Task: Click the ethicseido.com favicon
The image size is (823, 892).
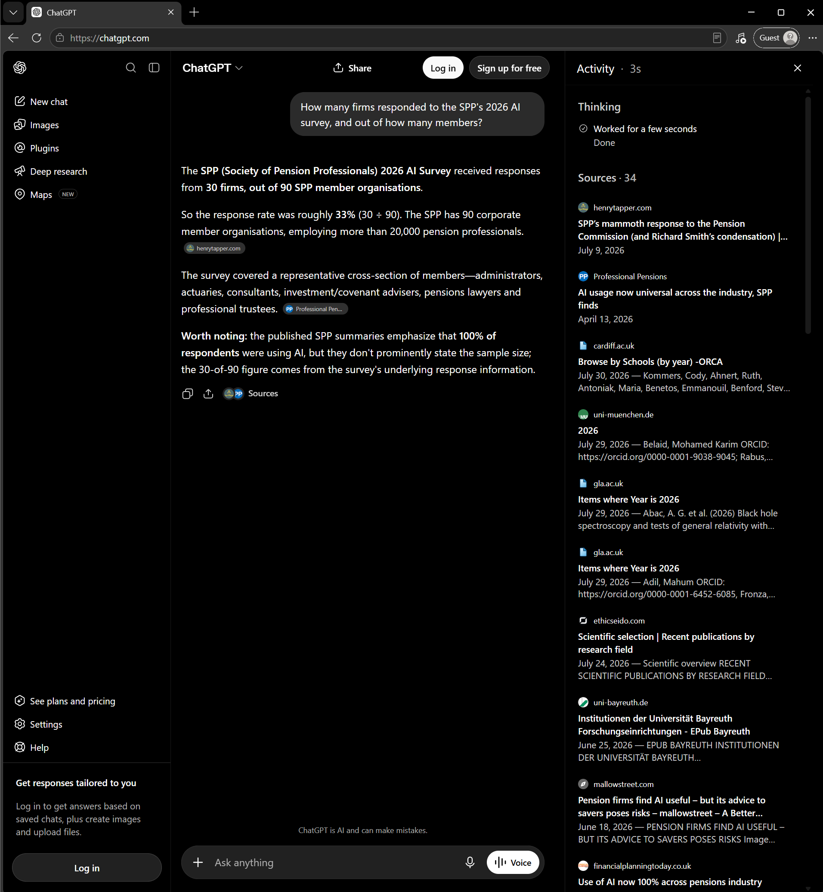Action: (583, 620)
